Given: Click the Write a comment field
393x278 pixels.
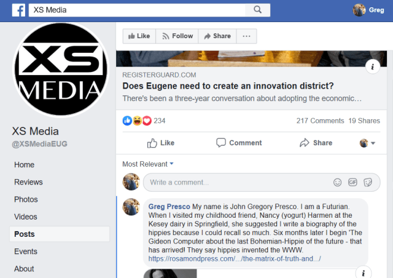Looking at the screenshot, I should (x=236, y=182).
